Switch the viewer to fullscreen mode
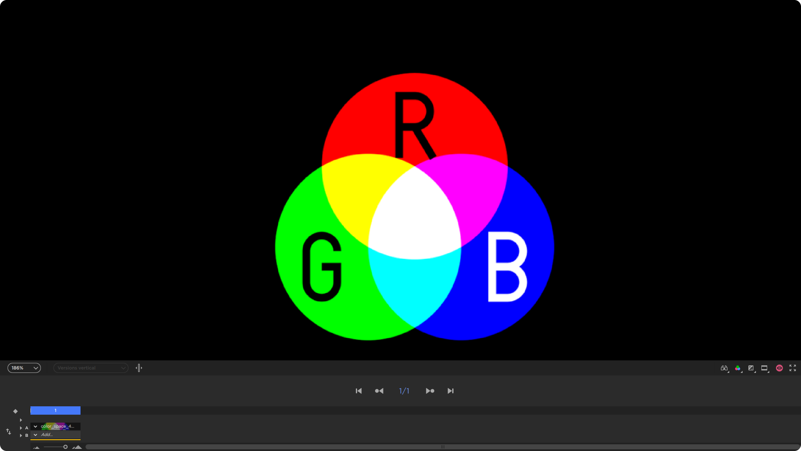This screenshot has width=801, height=451. pyautogui.click(x=793, y=368)
